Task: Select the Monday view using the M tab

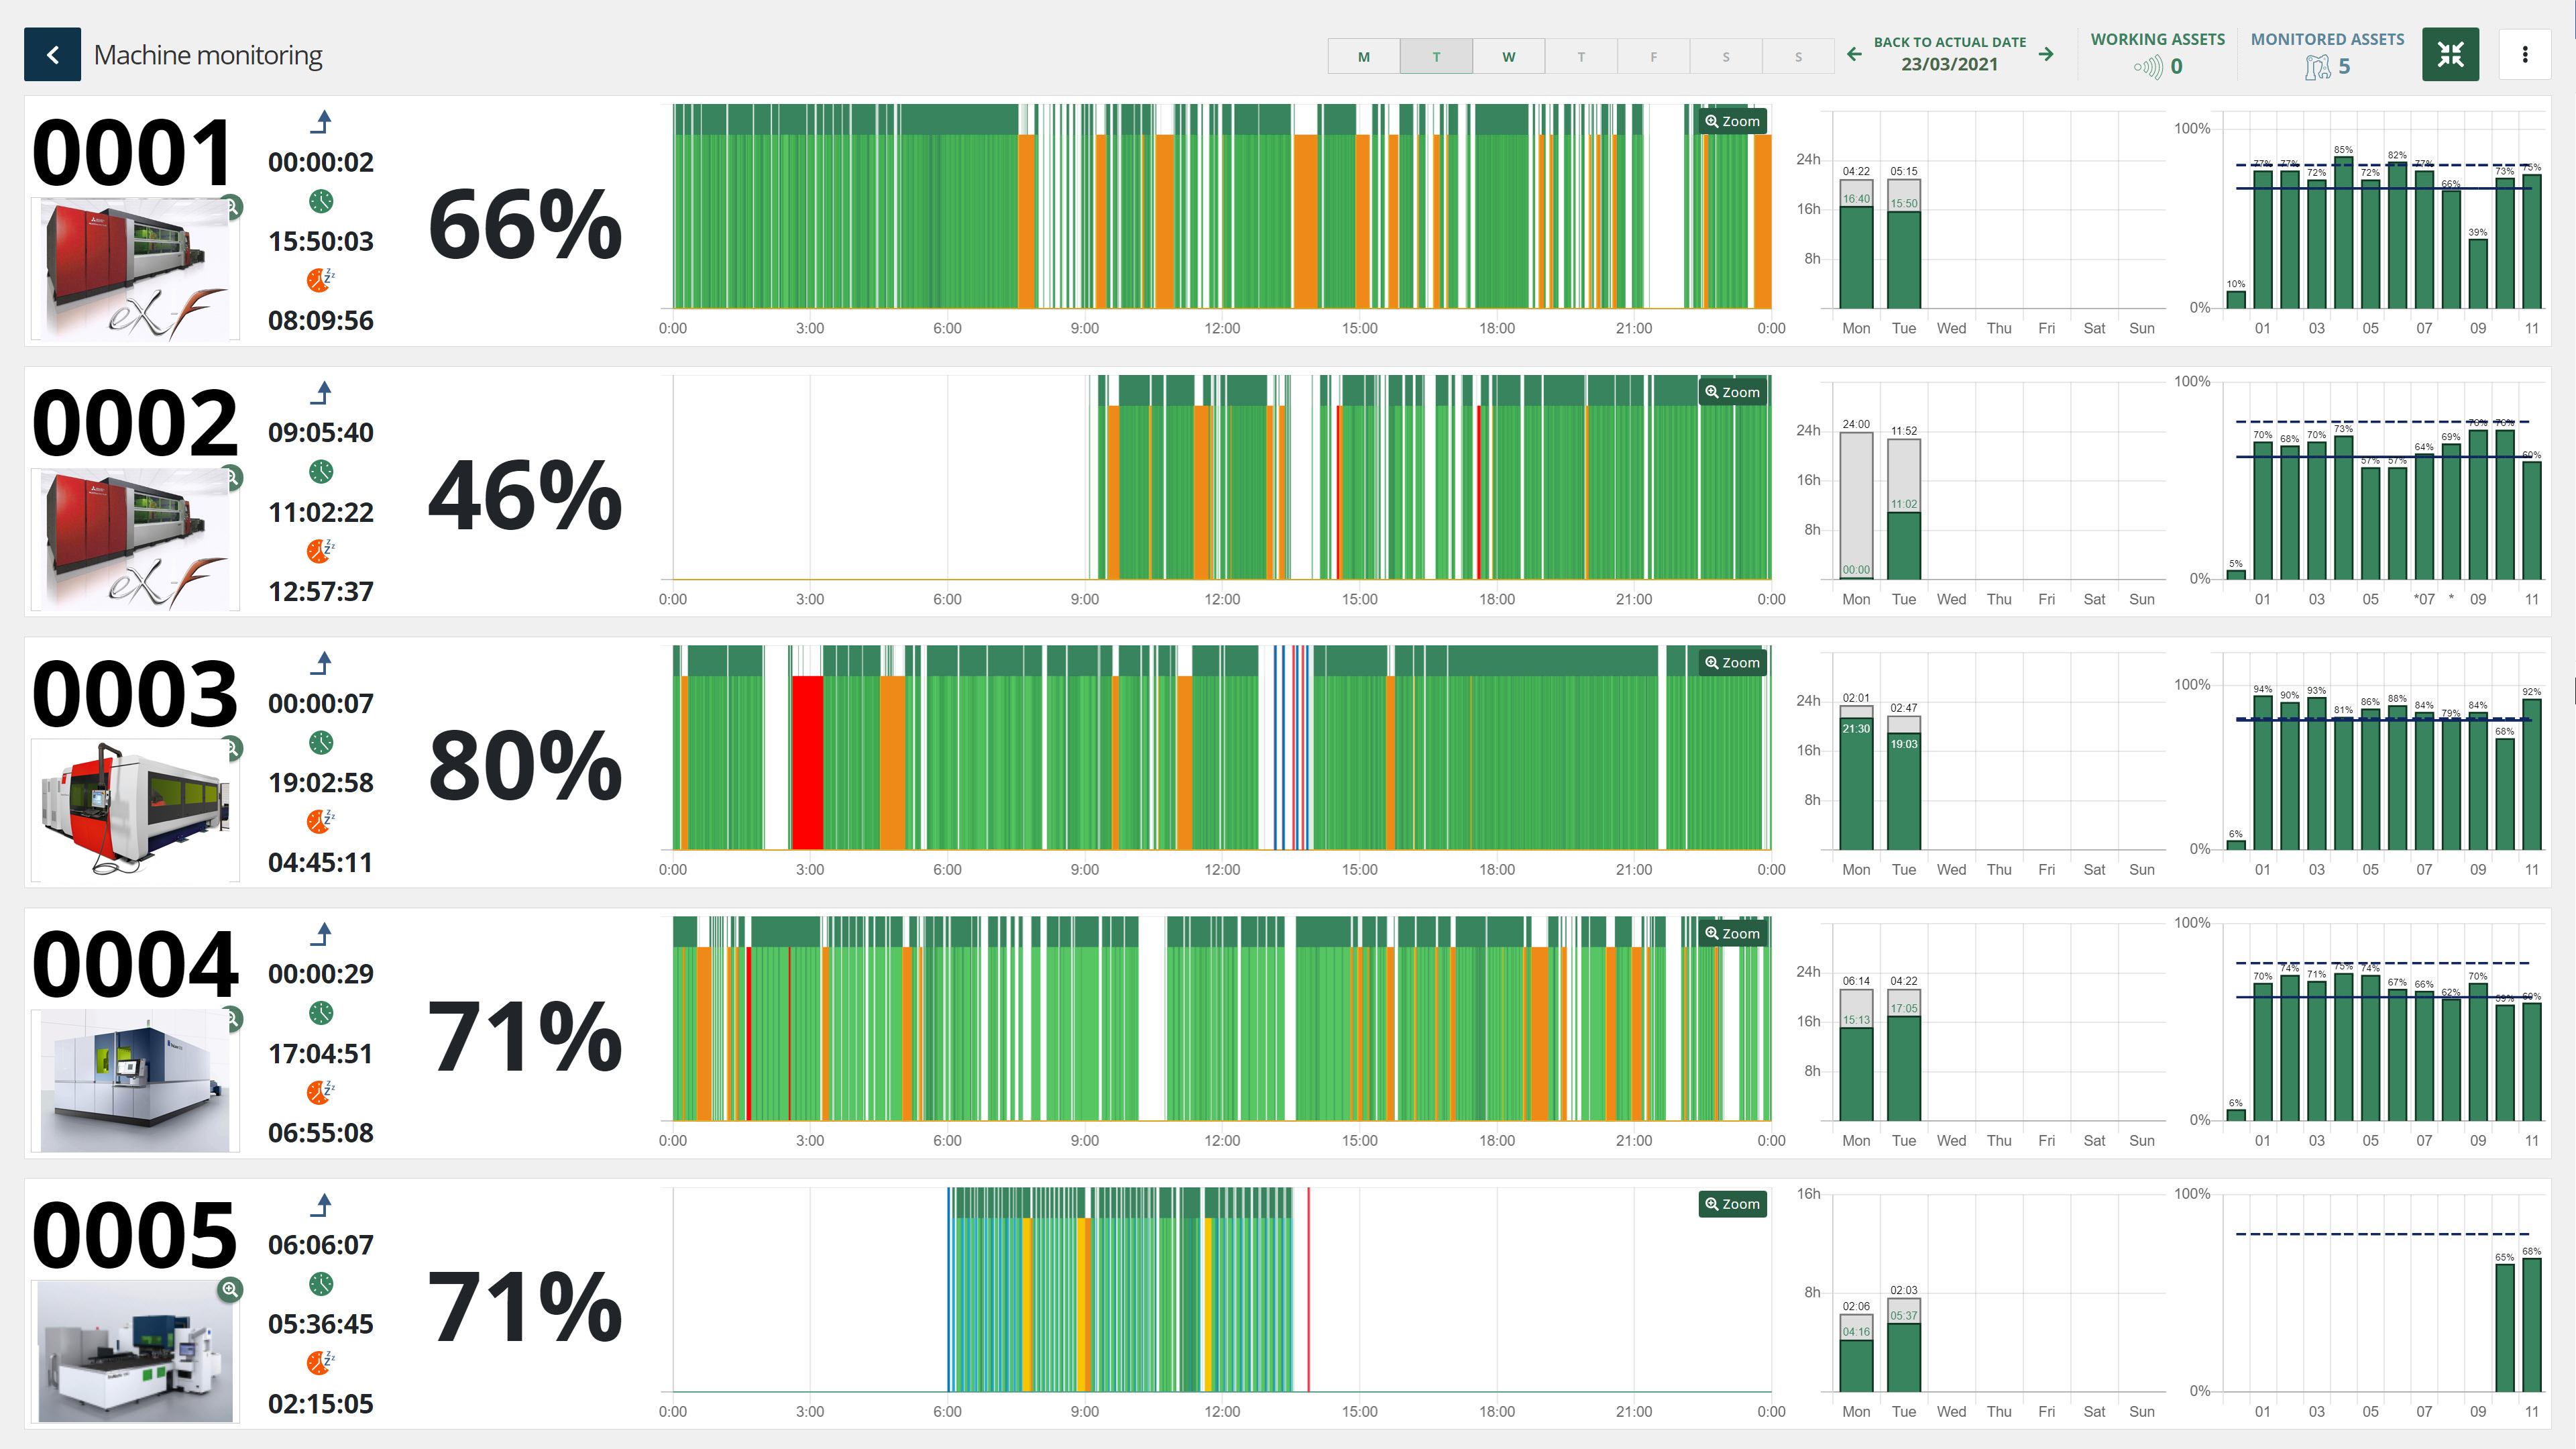Action: click(1363, 56)
